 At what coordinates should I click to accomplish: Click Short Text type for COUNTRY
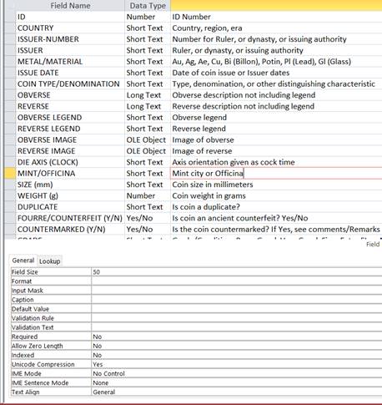coord(148,28)
